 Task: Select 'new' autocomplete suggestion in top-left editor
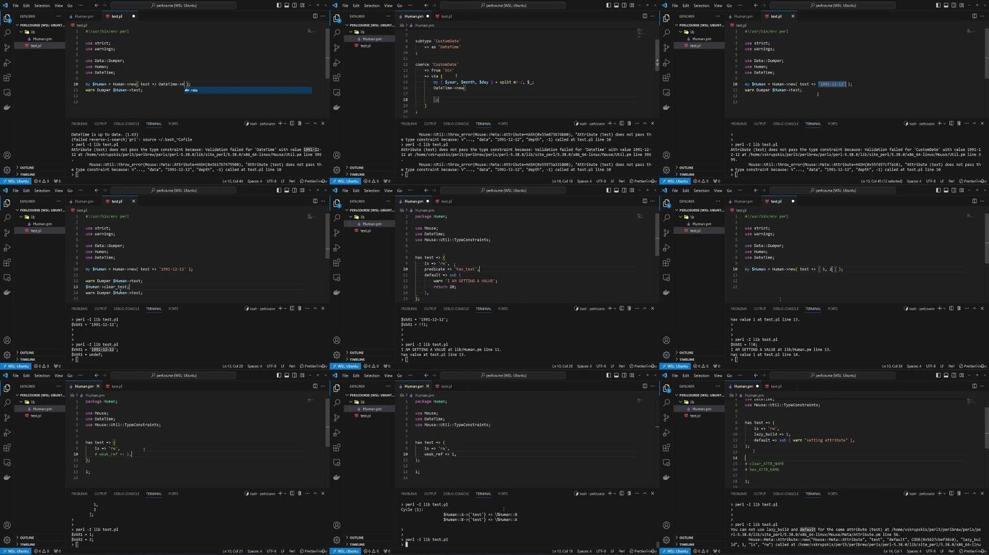pyautogui.click(x=247, y=90)
